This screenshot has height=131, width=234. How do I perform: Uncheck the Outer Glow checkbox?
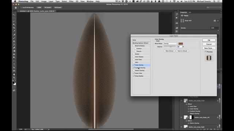(x=134, y=73)
